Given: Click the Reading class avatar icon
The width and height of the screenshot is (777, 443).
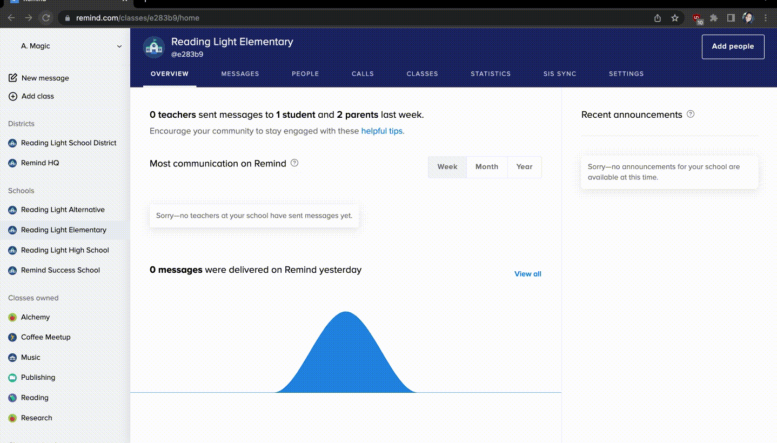Looking at the screenshot, I should [12, 398].
